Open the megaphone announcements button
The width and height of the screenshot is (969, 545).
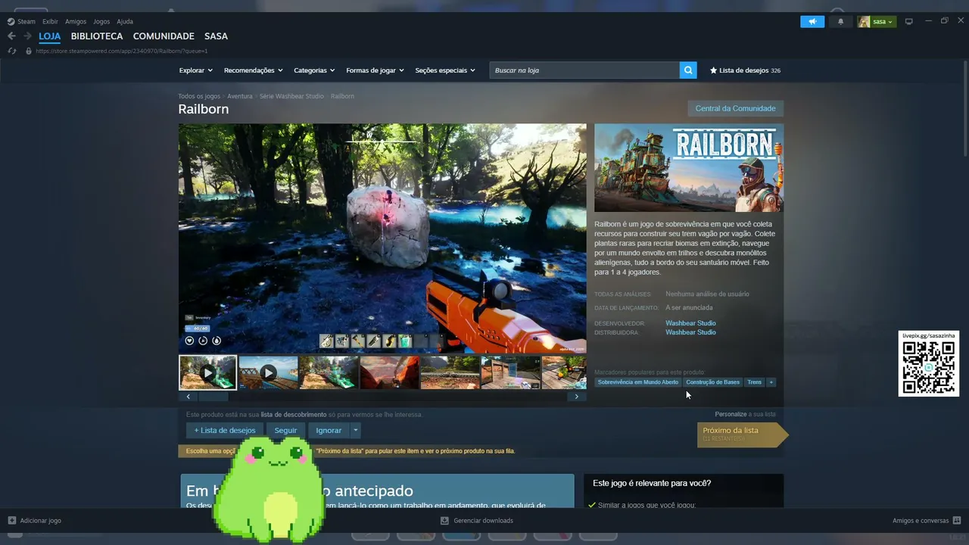tap(812, 22)
